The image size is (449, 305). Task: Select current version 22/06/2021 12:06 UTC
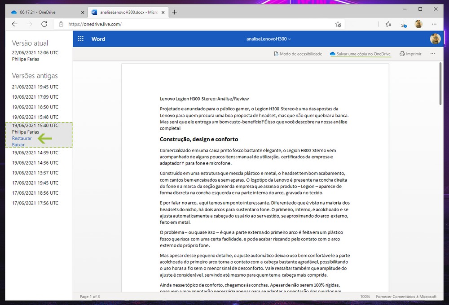click(x=35, y=52)
